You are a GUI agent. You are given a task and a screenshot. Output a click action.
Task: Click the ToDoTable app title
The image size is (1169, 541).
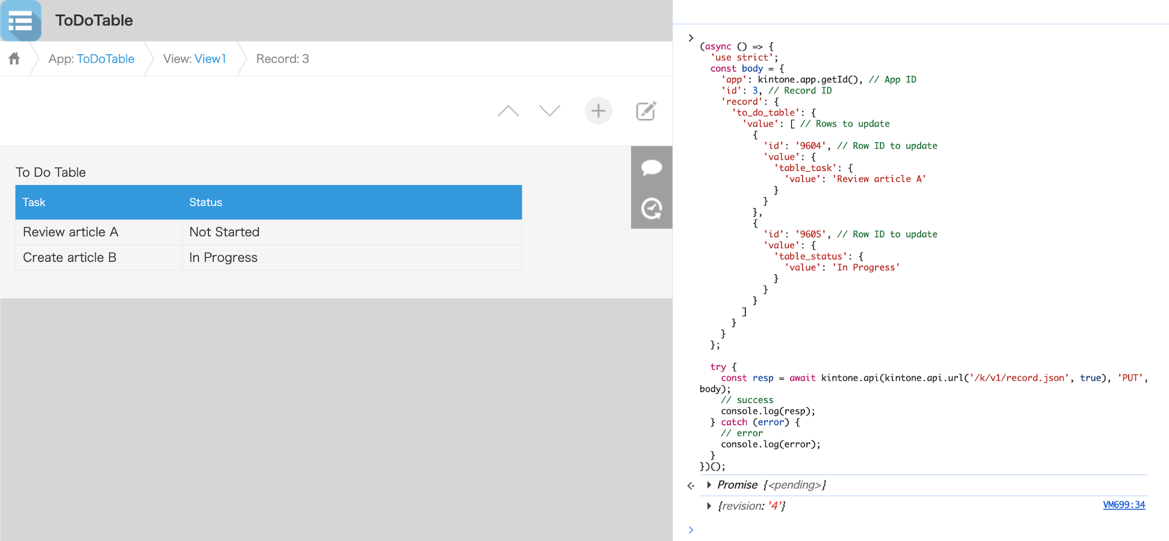pos(94,20)
